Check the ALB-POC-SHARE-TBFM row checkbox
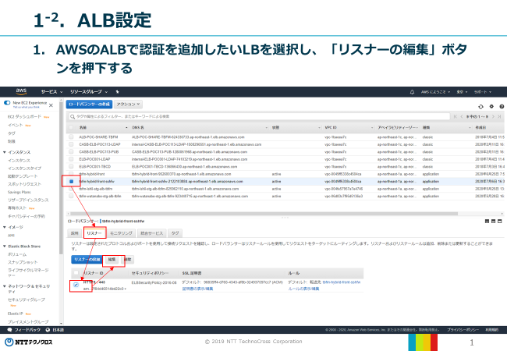 (x=71, y=137)
